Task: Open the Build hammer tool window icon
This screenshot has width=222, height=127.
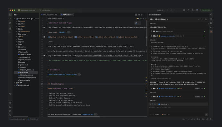Action: coord(10,94)
